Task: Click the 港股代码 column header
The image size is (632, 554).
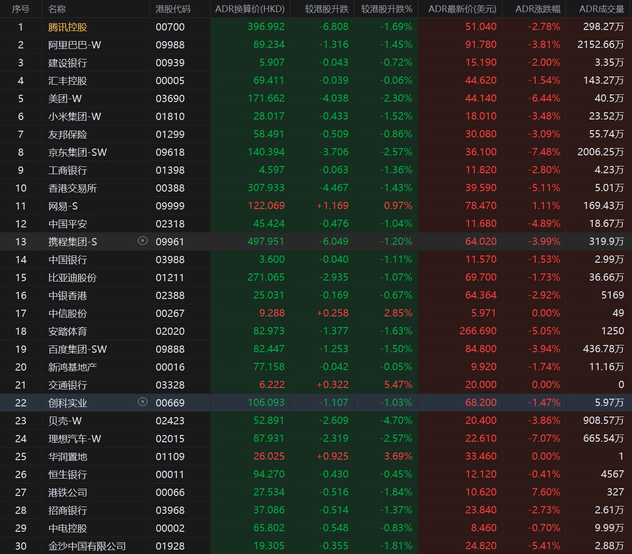Action: pyautogui.click(x=173, y=9)
